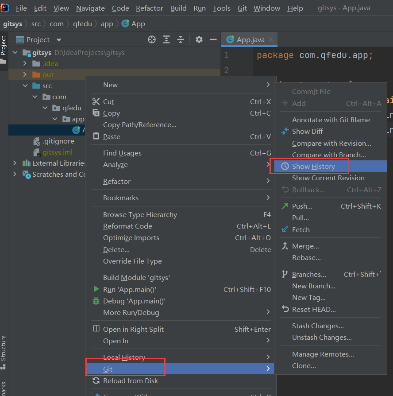Expand External Libraries node
Image resolution: width=393 pixels, height=396 pixels.
pos(15,163)
